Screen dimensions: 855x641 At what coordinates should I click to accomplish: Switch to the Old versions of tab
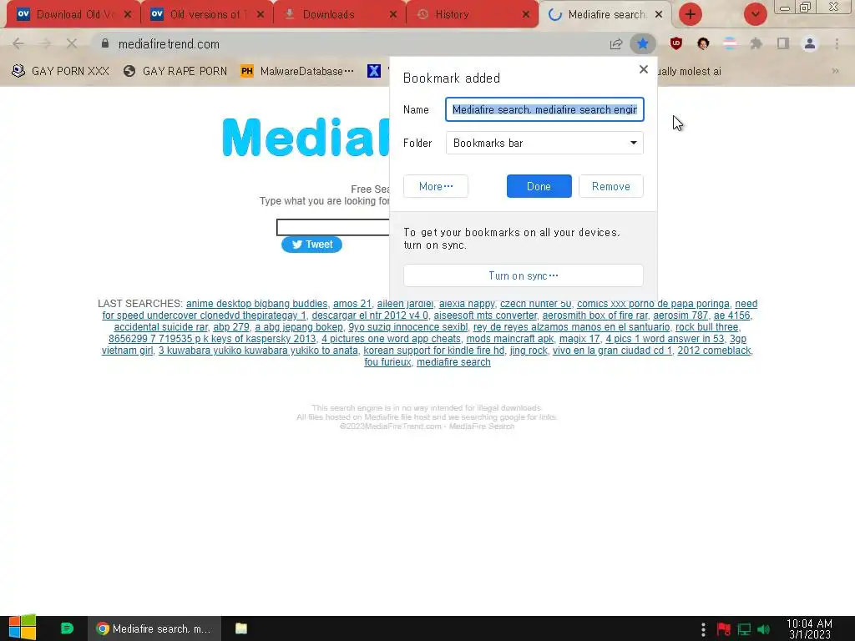(x=207, y=14)
